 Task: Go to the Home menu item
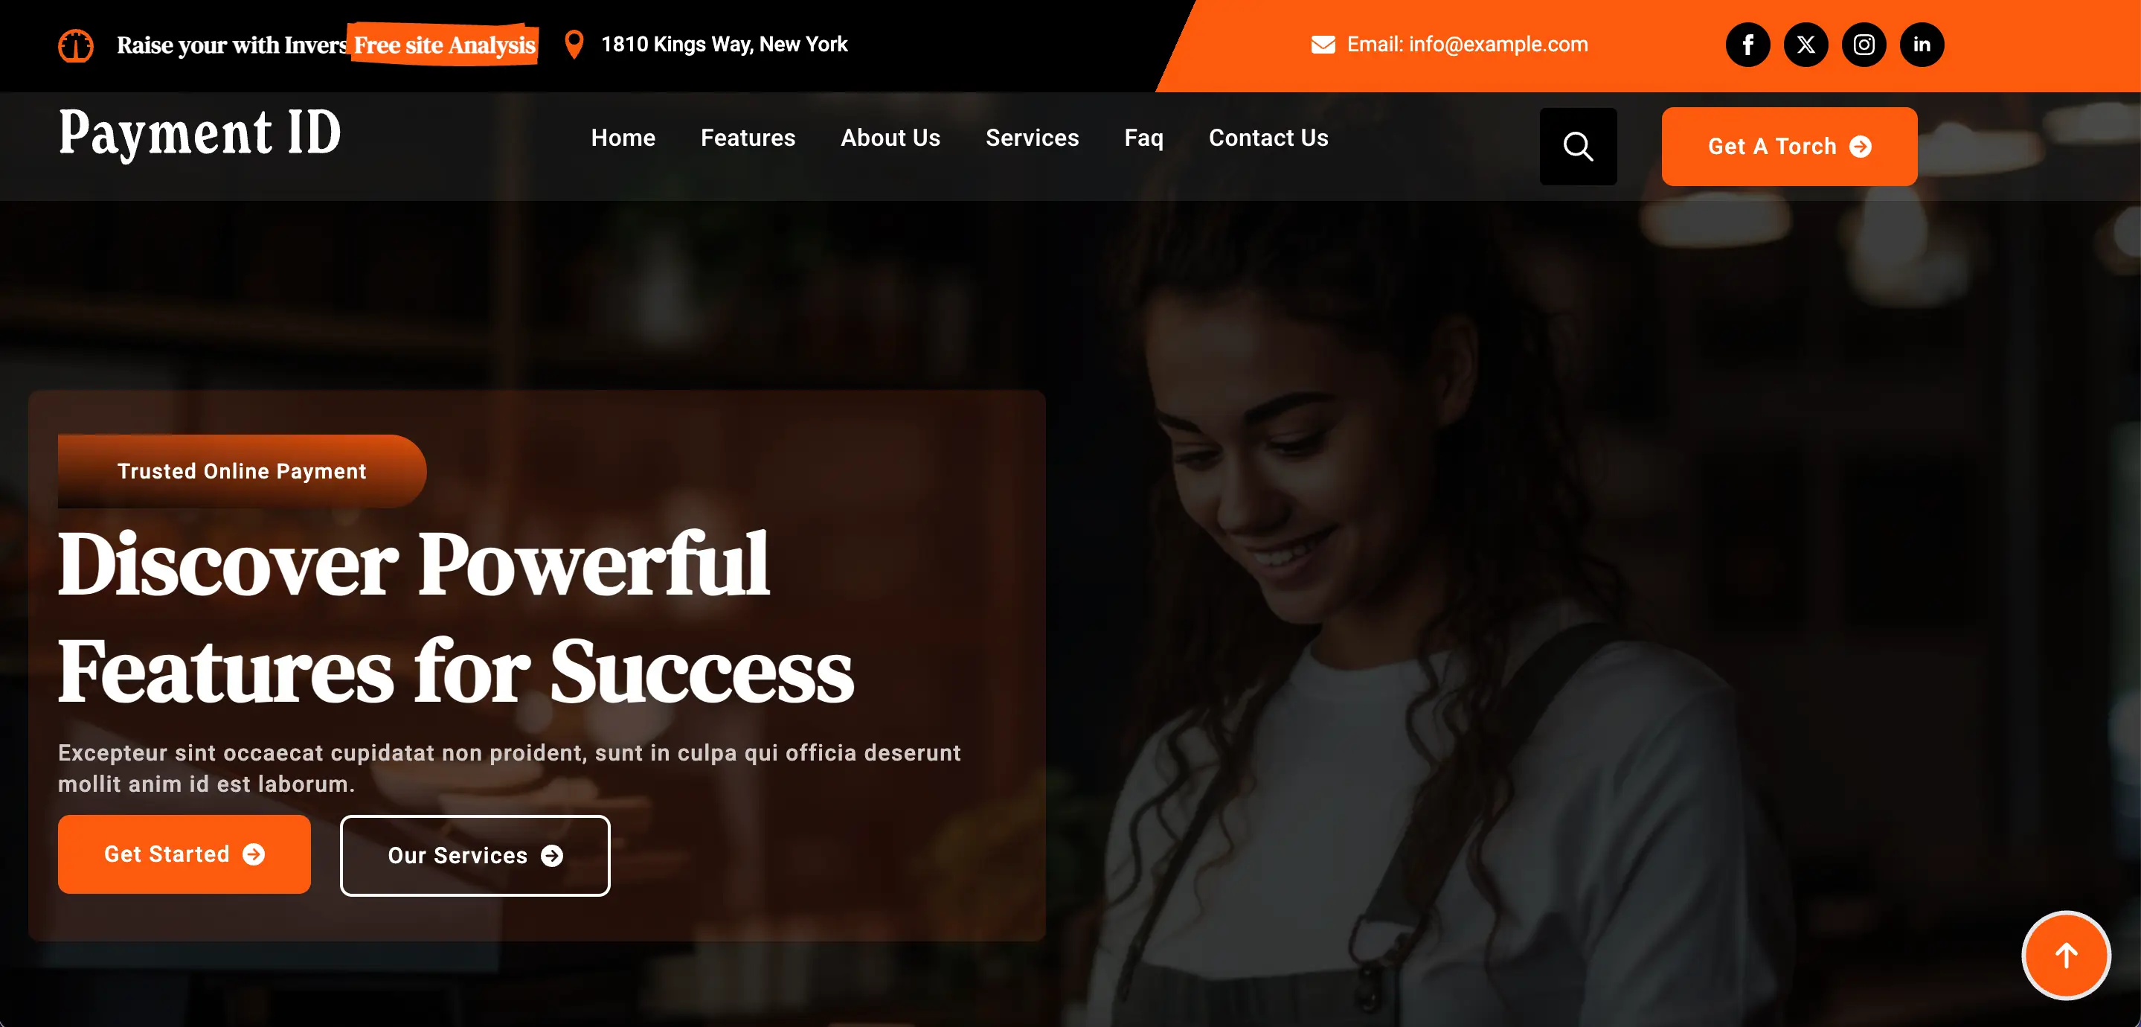623,138
